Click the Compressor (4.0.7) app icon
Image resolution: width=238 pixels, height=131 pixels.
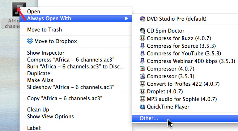143,69
